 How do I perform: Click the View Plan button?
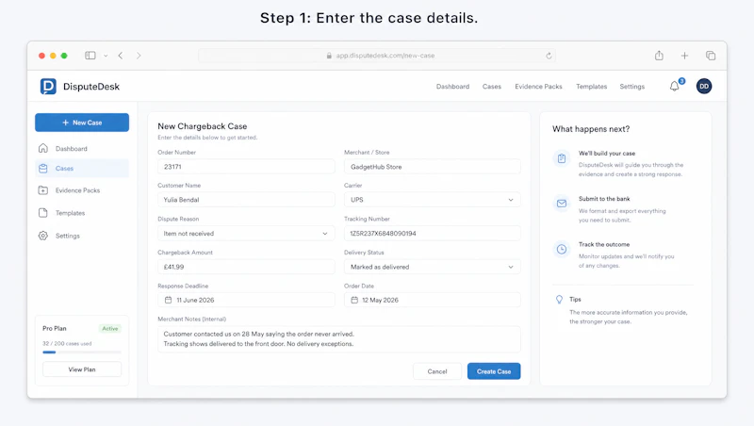click(x=82, y=369)
